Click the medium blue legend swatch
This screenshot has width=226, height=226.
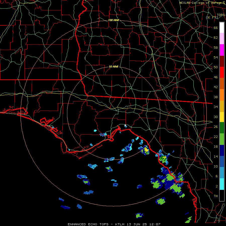pyautogui.click(x=222, y=161)
